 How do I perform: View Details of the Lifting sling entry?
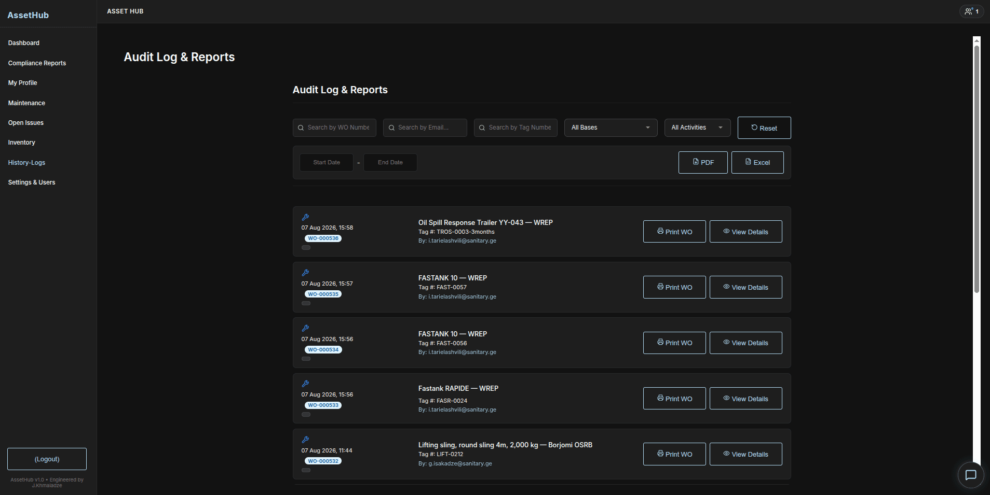tap(746, 454)
